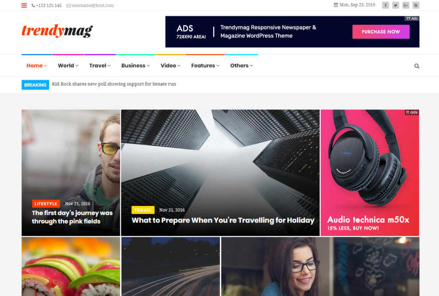The width and height of the screenshot is (439, 296).
Task: Click the trendymag logo
Action: coord(57,30)
